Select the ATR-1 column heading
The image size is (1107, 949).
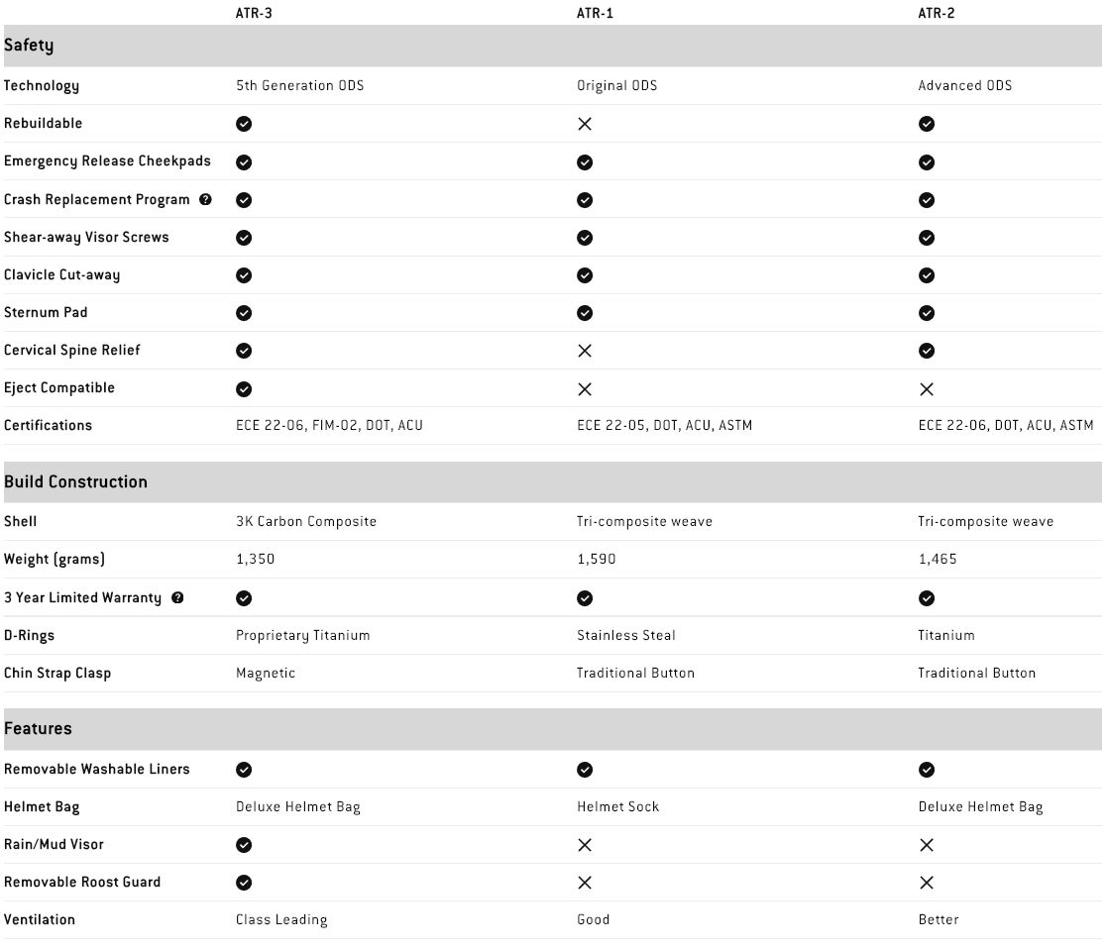click(596, 14)
